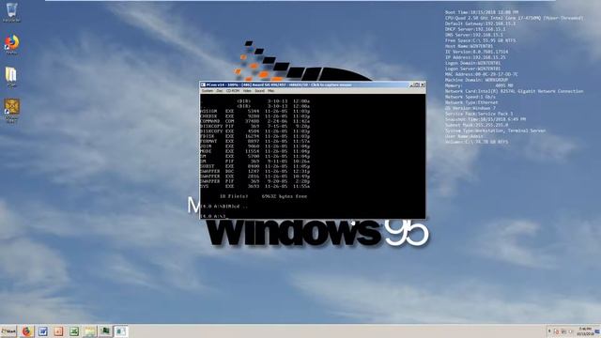Open the Sound menu in PCem
This screenshot has width=601, height=338.
(x=259, y=91)
